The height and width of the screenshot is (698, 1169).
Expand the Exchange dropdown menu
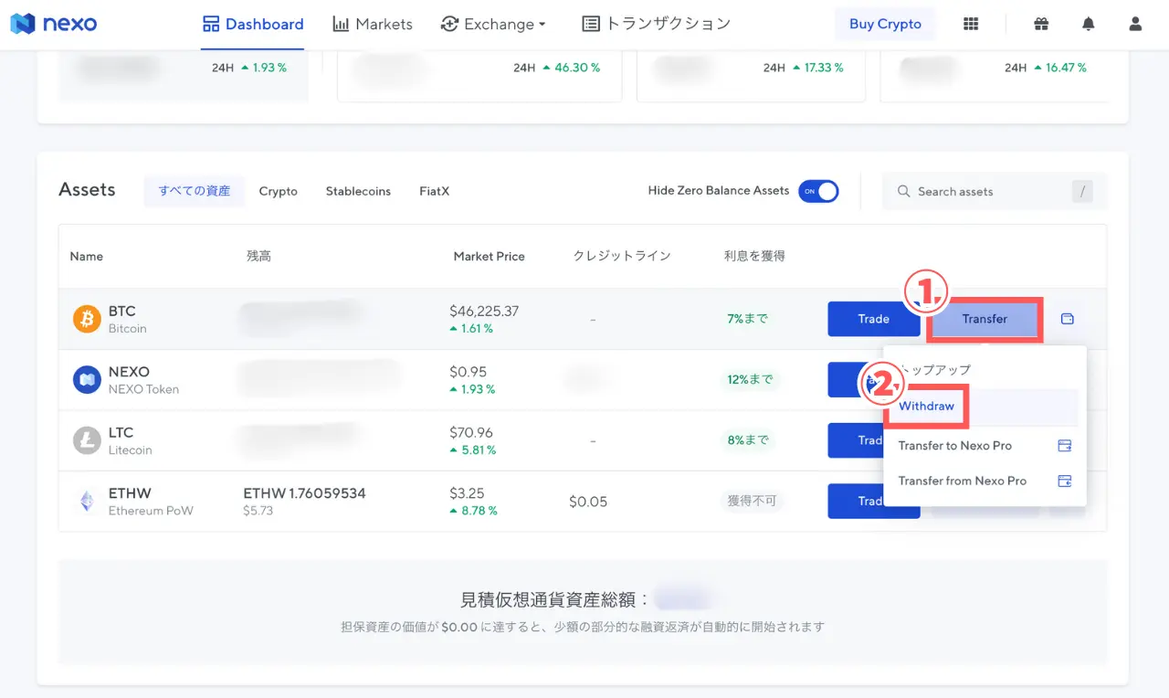point(493,25)
